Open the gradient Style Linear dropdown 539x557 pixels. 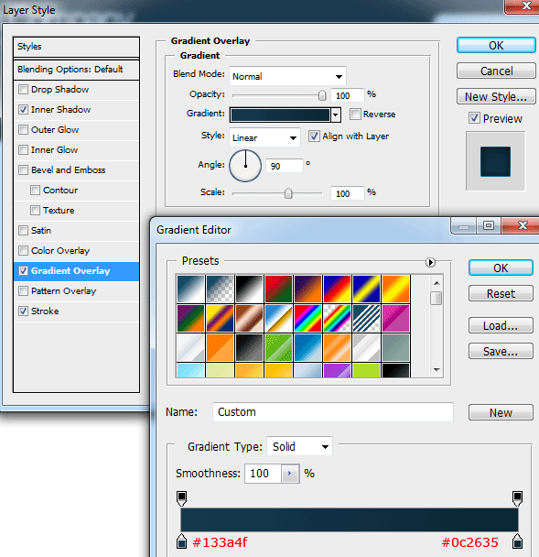pyautogui.click(x=264, y=137)
